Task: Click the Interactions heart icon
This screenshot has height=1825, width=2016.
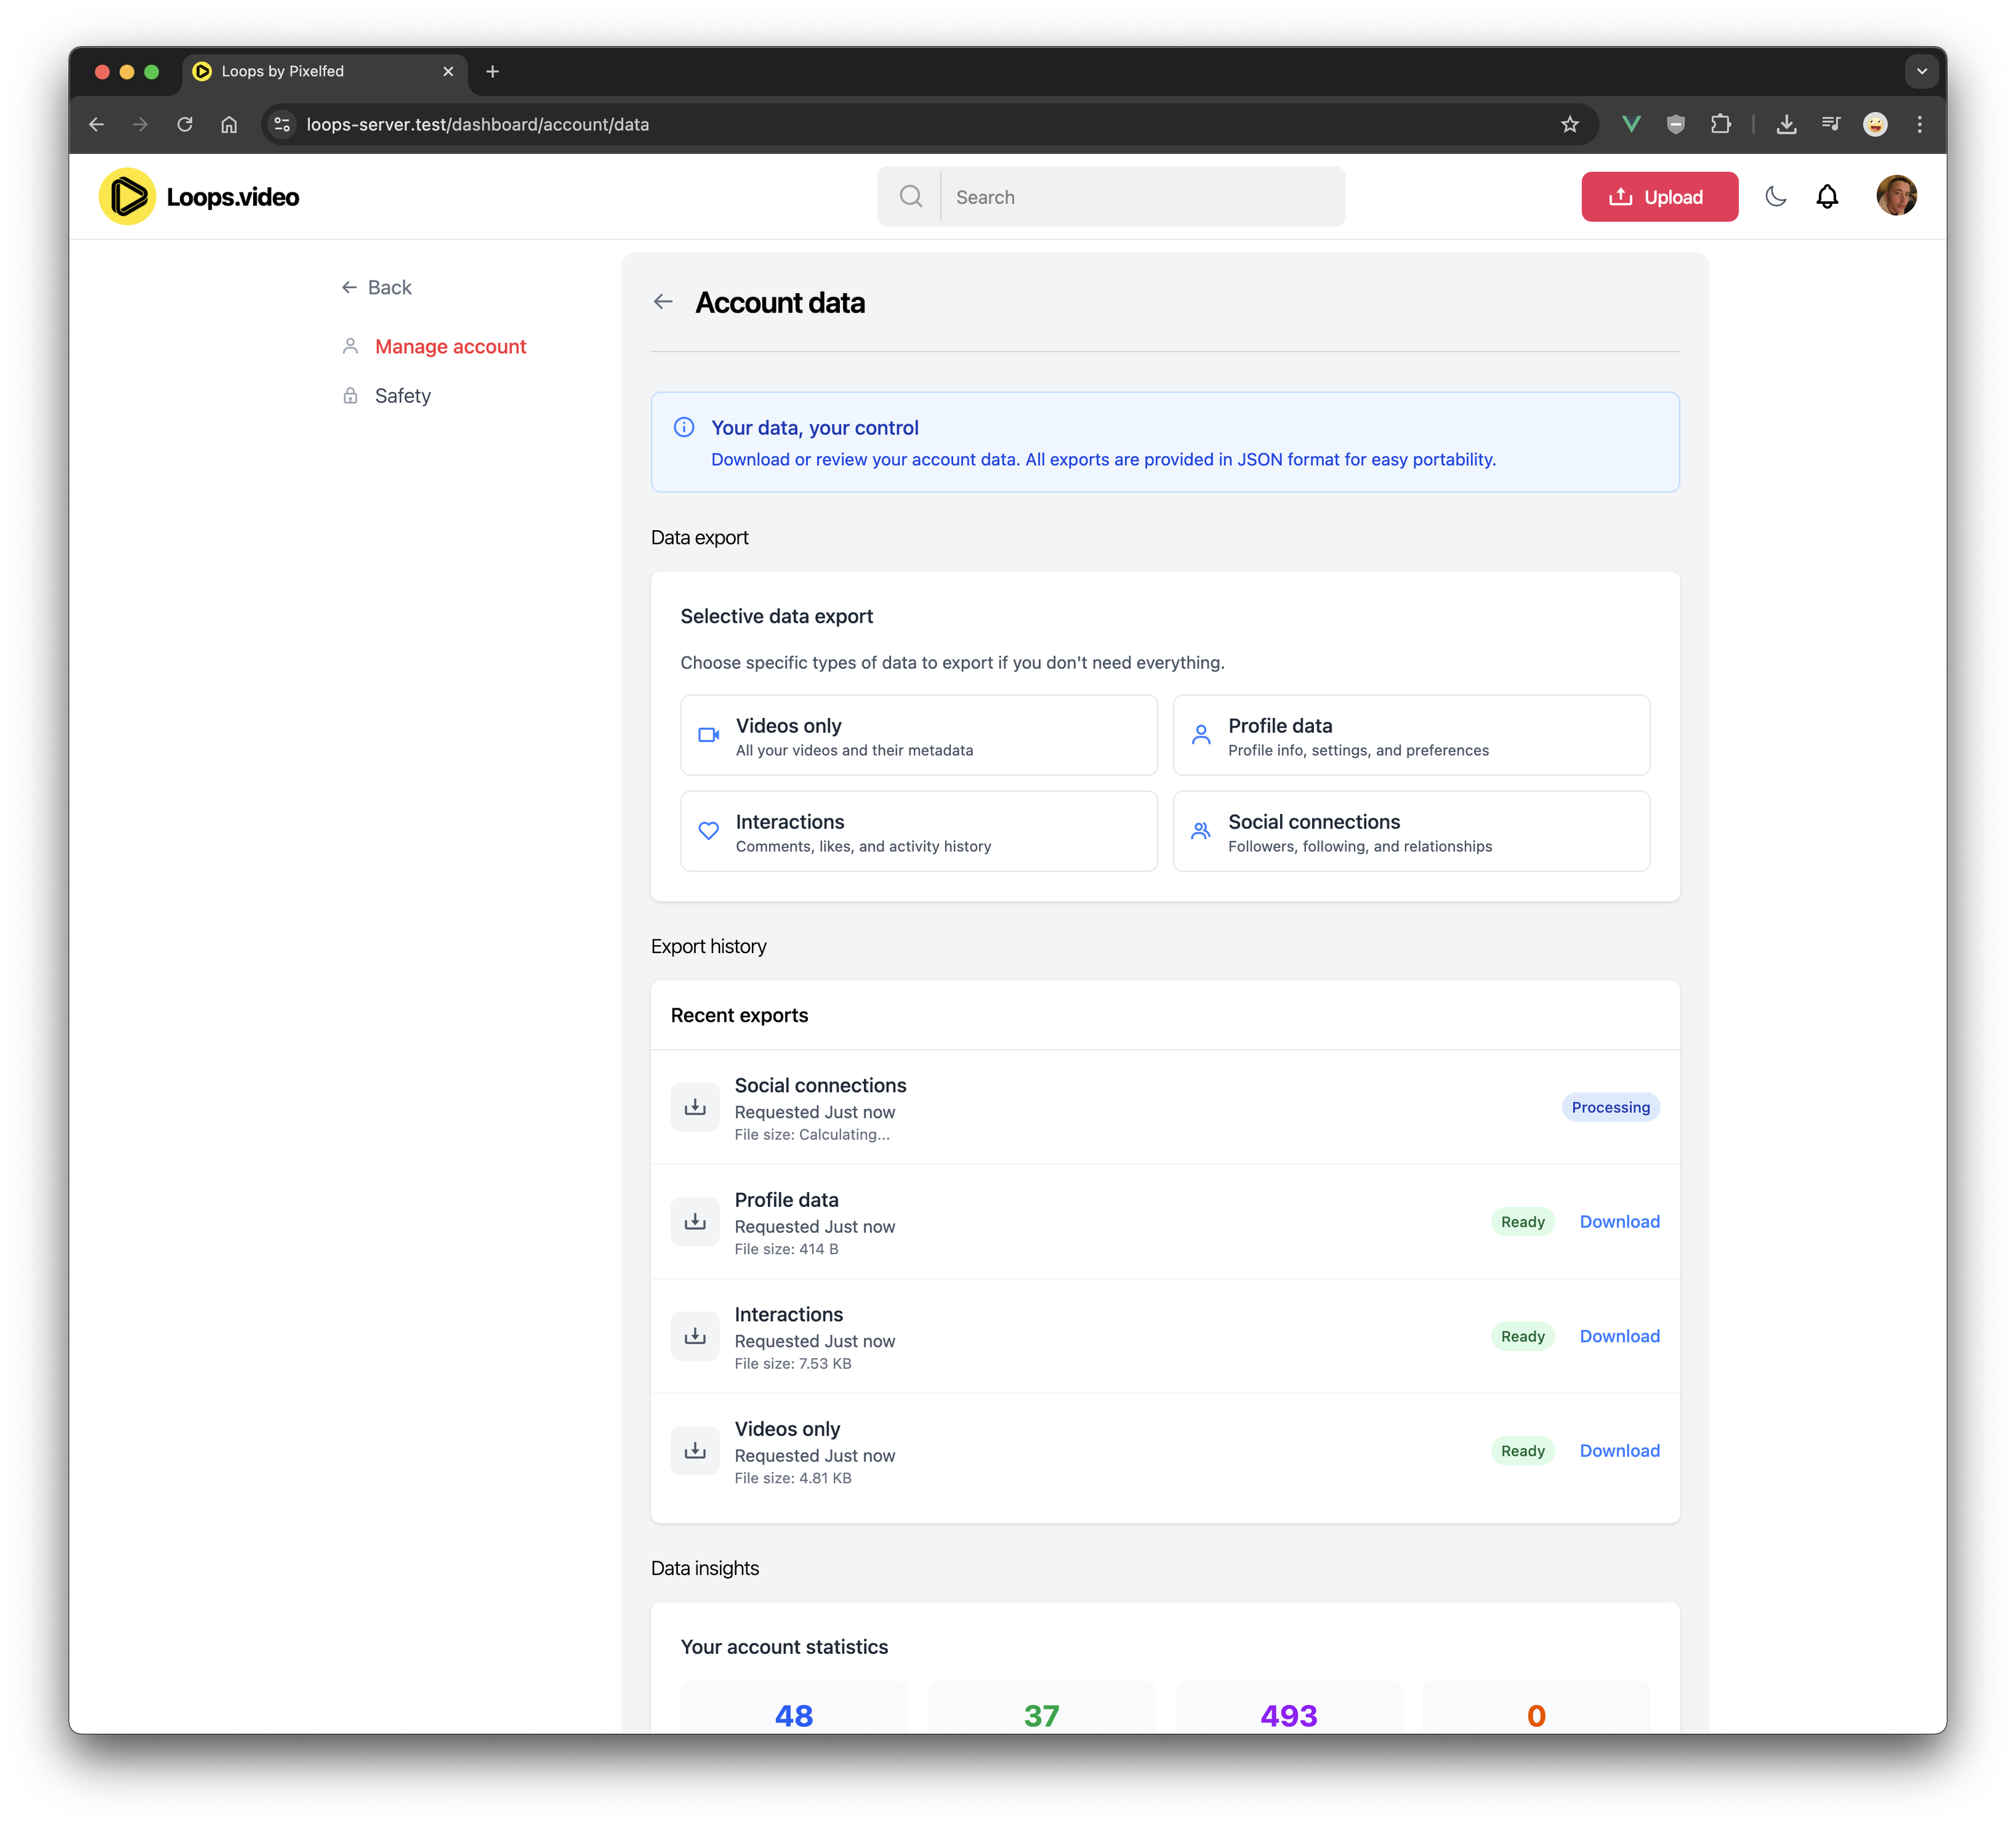Action: (x=708, y=832)
